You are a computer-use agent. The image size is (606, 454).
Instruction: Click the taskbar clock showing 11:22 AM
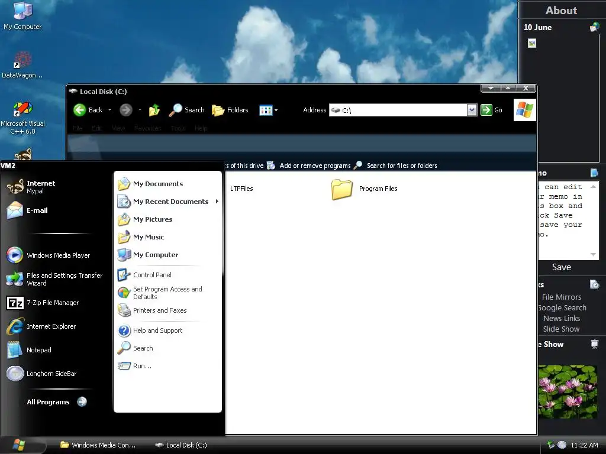click(x=584, y=445)
